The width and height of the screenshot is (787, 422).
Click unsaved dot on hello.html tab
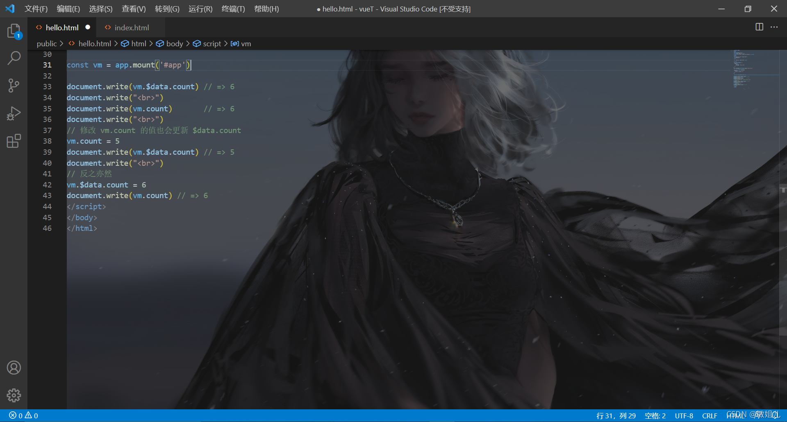tap(88, 27)
